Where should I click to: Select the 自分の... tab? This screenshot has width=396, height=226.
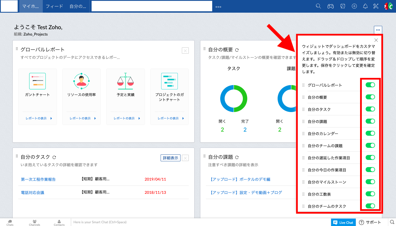click(78, 6)
